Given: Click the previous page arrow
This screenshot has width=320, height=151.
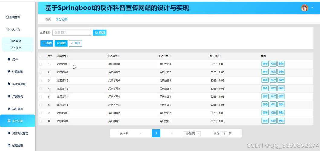Looking at the screenshot, I should pyautogui.click(x=141, y=133).
